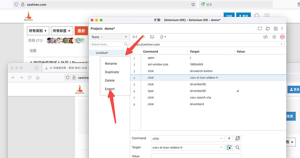Image resolution: width=300 pixels, height=158 pixels.
Task: Bookmark page star in address bar
Action: click(x=193, y=5)
